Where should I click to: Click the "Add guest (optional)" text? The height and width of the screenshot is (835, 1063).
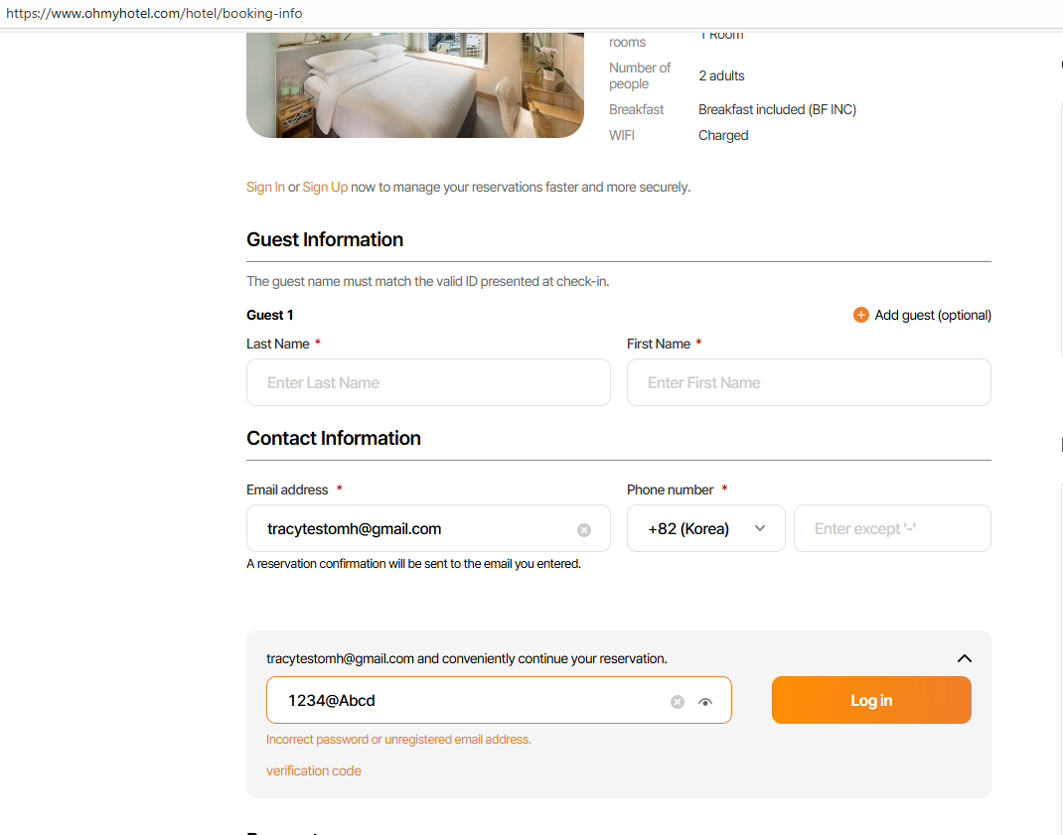(x=933, y=315)
